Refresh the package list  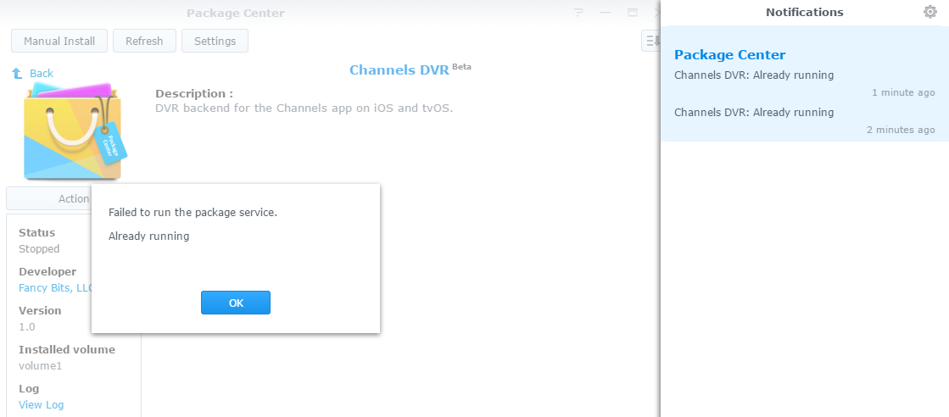[144, 41]
